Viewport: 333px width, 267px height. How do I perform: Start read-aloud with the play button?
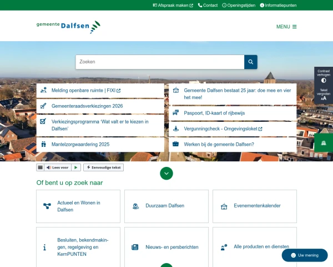point(76,167)
